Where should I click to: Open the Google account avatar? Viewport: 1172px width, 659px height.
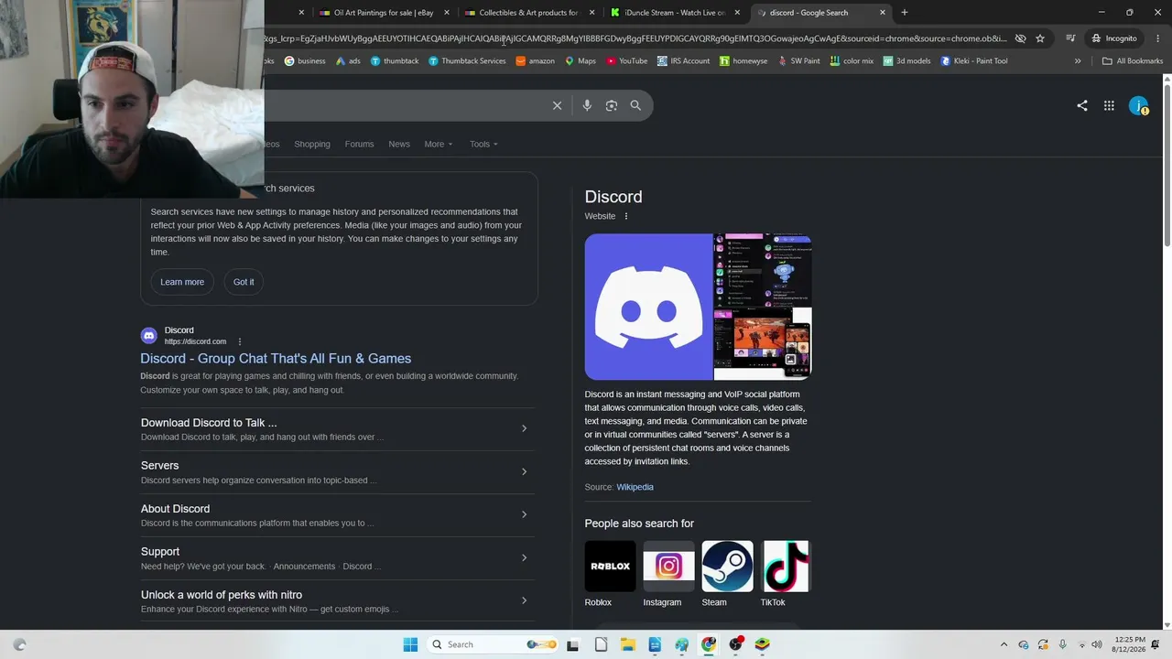click(1138, 106)
